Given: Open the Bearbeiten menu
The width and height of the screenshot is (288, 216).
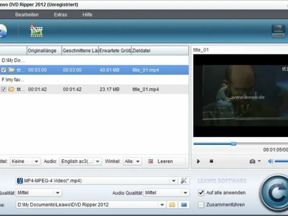Looking at the screenshot, I should point(27,14).
